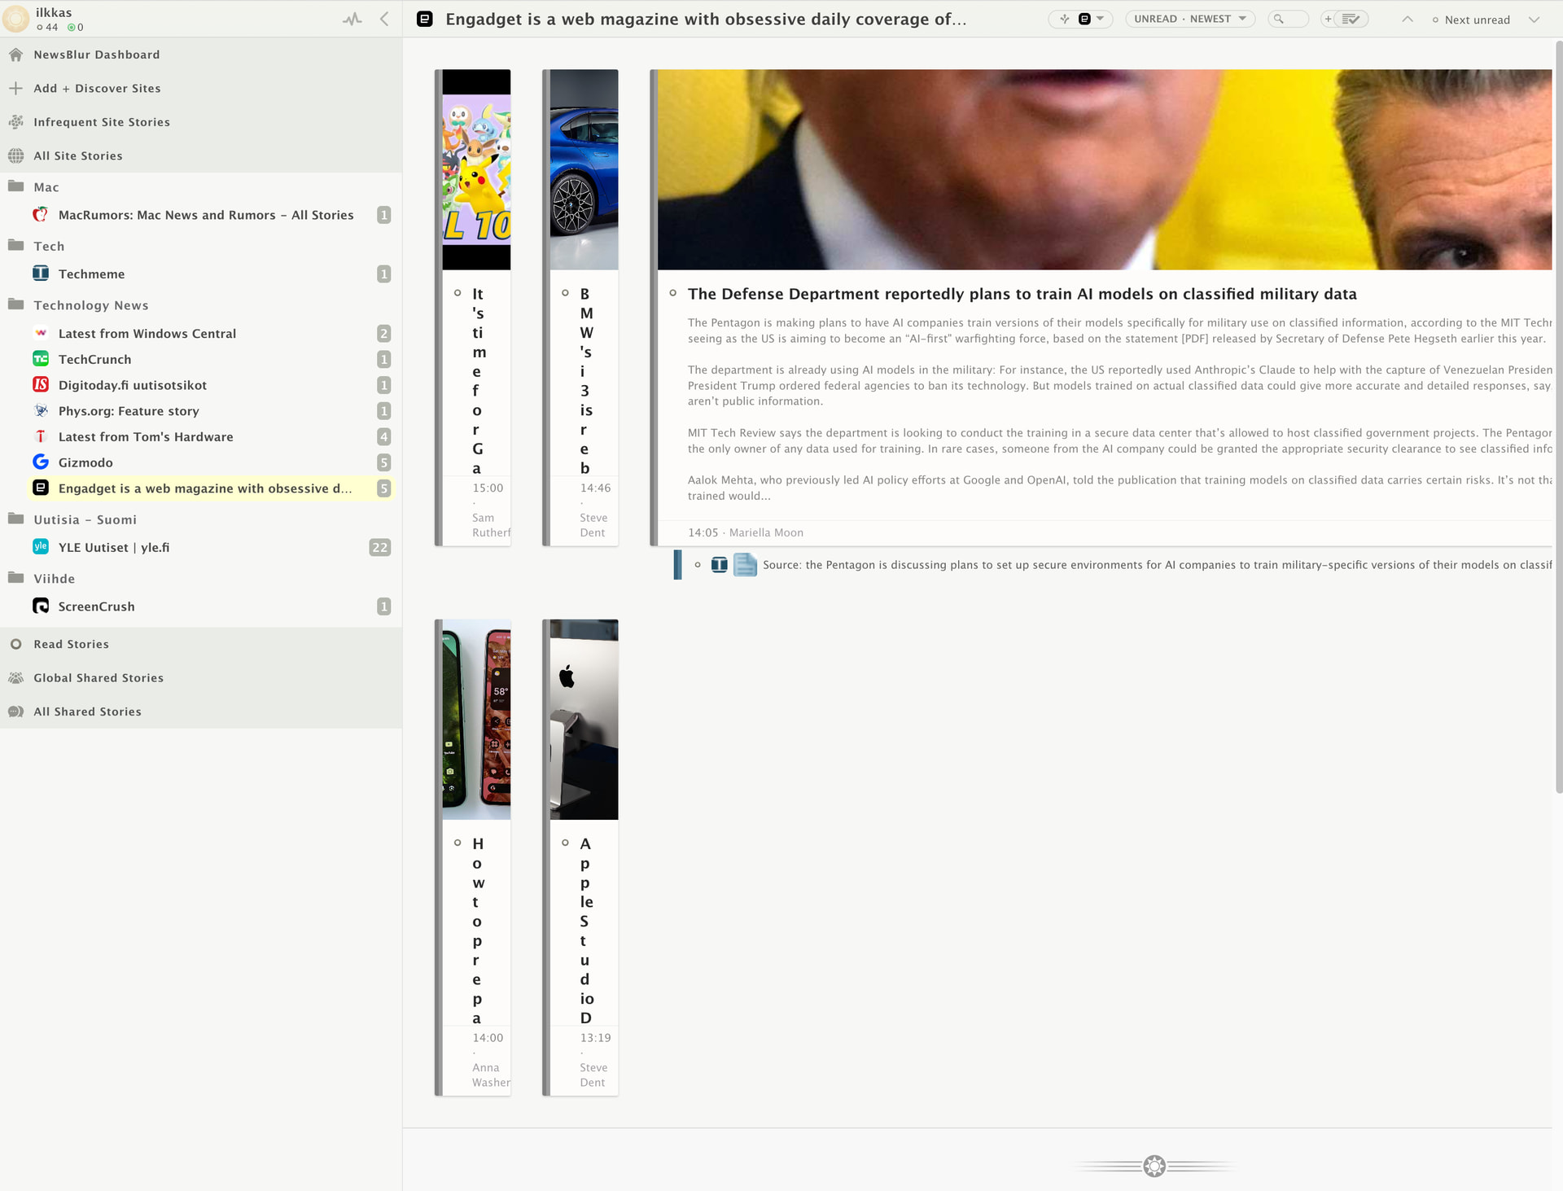Go to next story down chevron
Viewport: 1563px width, 1191px height.
1534,20
